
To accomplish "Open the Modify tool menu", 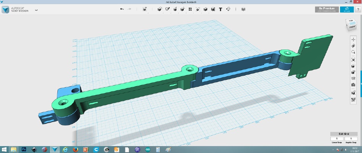I will [x=183, y=9].
